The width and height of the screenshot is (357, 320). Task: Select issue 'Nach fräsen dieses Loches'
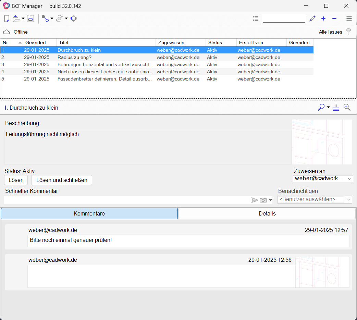click(x=157, y=72)
